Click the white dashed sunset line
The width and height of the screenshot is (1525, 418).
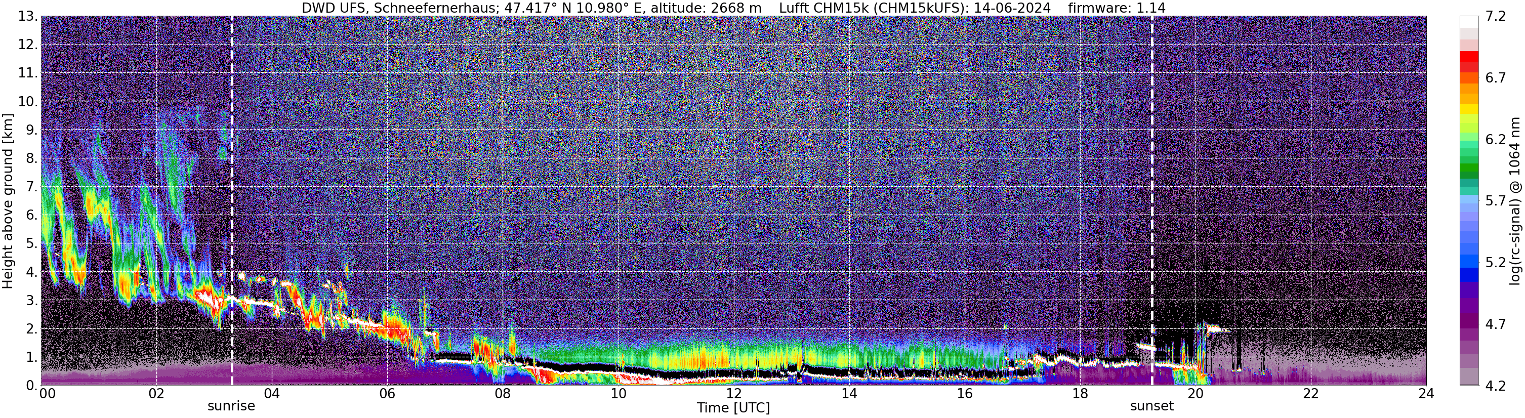(x=1152, y=201)
